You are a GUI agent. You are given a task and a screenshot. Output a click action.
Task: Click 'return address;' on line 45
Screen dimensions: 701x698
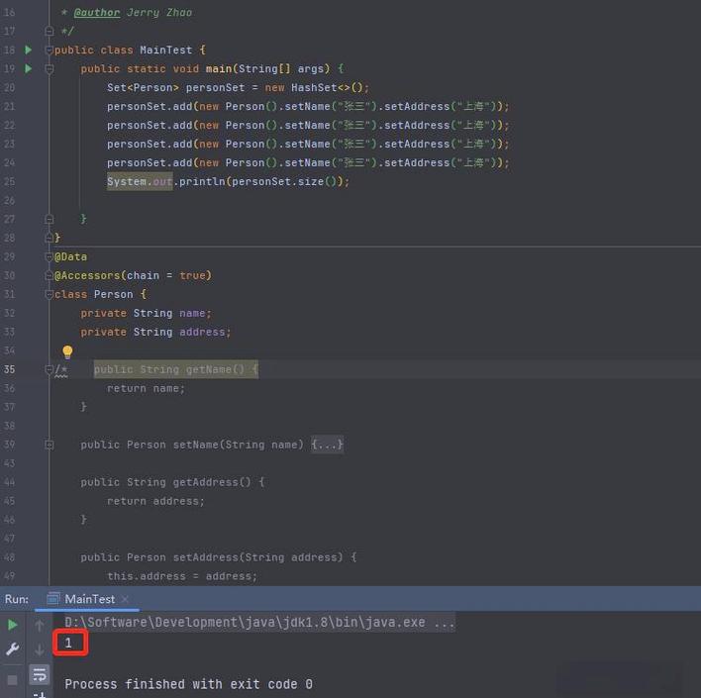click(155, 501)
